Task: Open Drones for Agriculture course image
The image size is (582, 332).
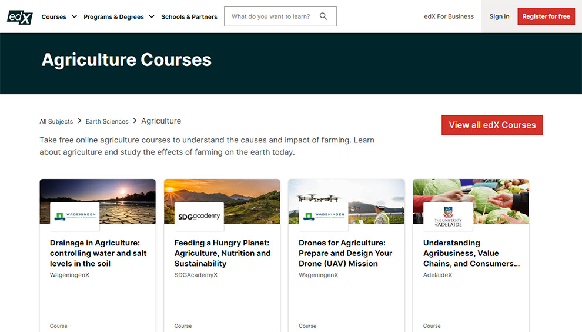Action: coord(346,201)
